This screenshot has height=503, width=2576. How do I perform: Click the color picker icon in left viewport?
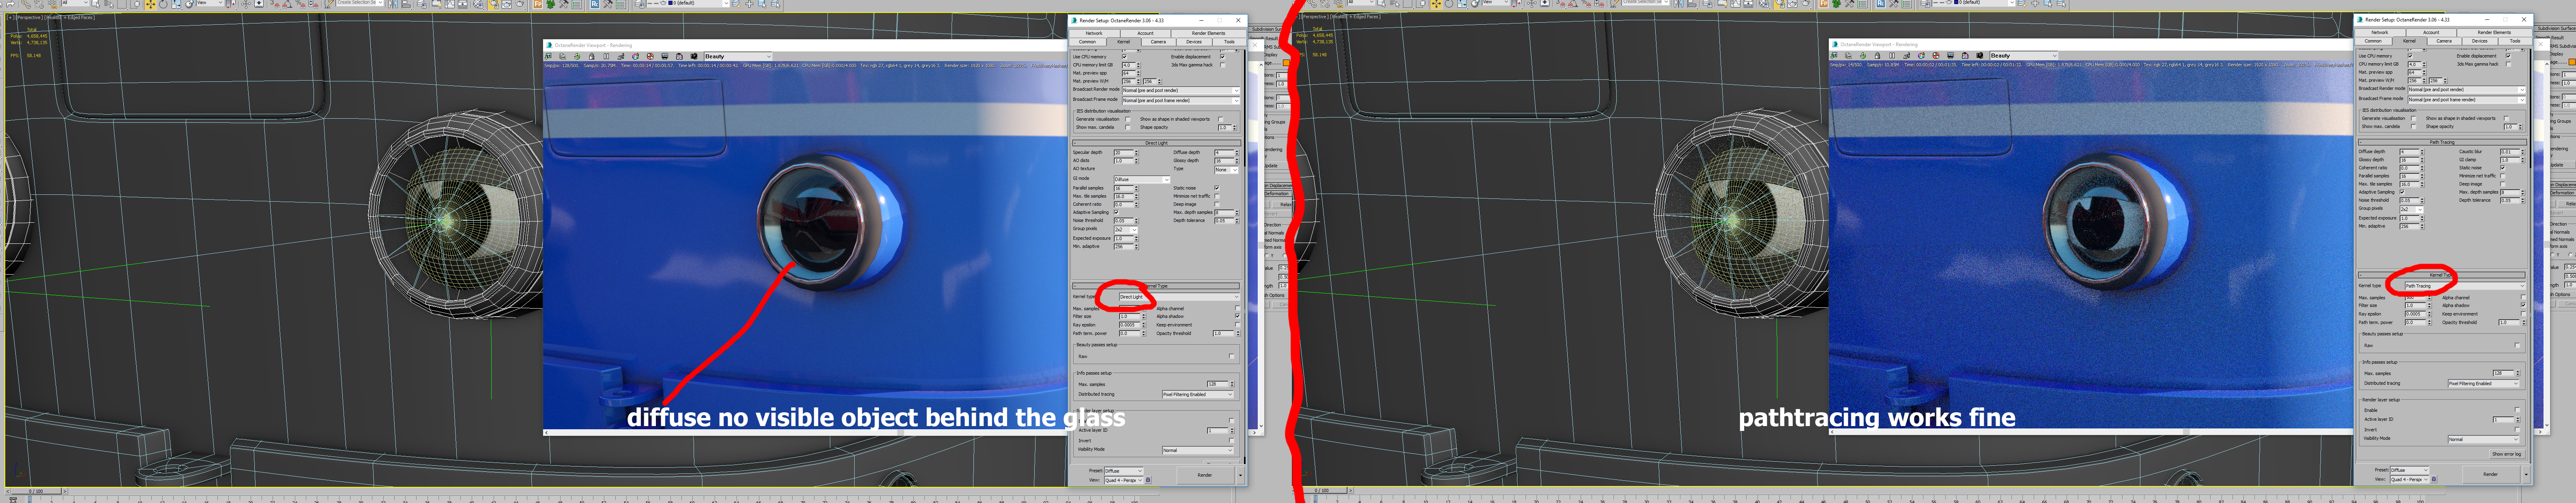(635, 57)
